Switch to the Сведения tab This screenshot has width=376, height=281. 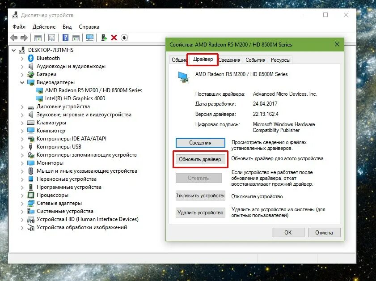point(229,60)
